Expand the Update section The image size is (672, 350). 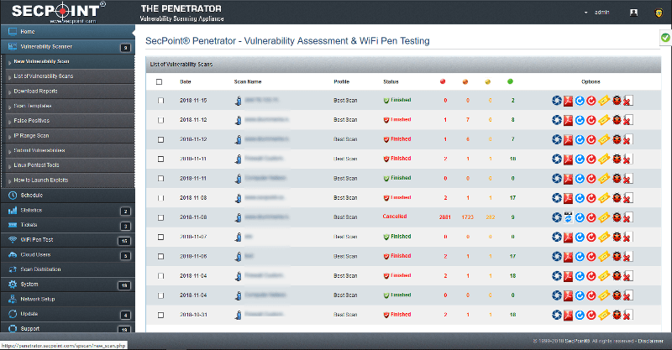[x=68, y=314]
